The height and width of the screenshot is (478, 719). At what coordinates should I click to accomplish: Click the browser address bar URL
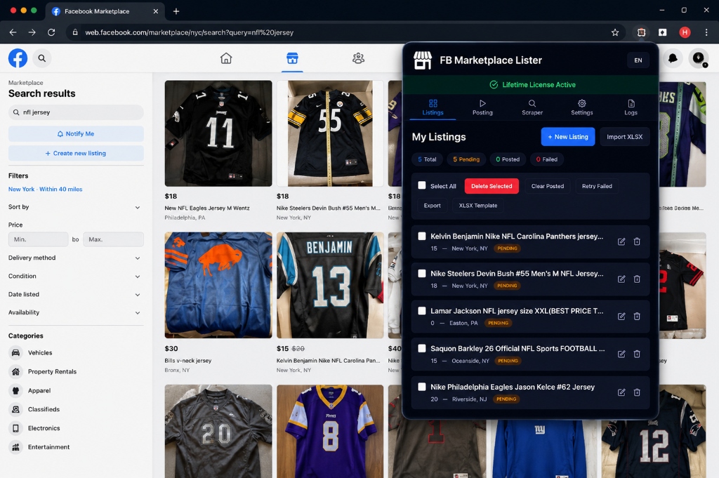pyautogui.click(x=189, y=32)
